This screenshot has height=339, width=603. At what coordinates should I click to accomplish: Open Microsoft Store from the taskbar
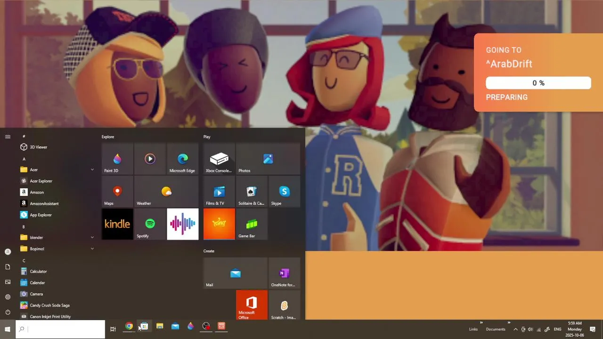click(x=144, y=326)
